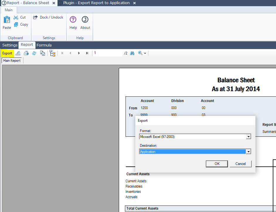Open the Help icon in the ribbon
Viewport: 276px width, 212px height.
73,23
